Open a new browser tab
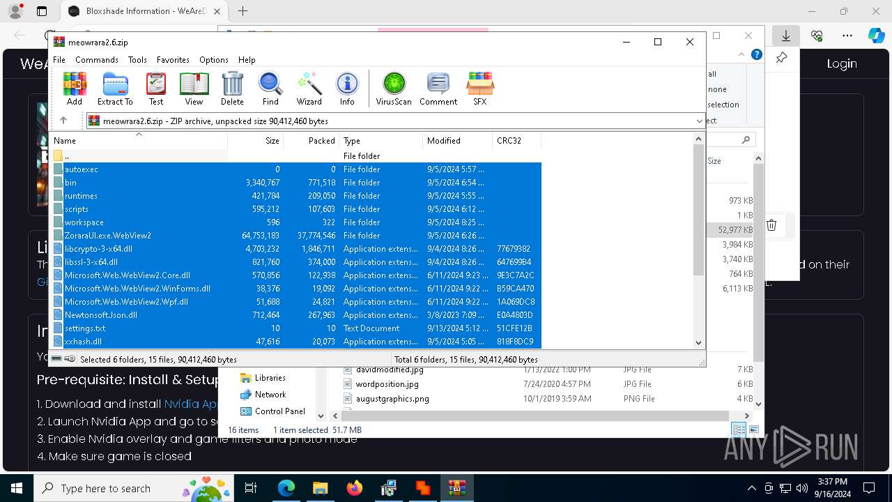Screen dimensions: 892x502 point(243,11)
